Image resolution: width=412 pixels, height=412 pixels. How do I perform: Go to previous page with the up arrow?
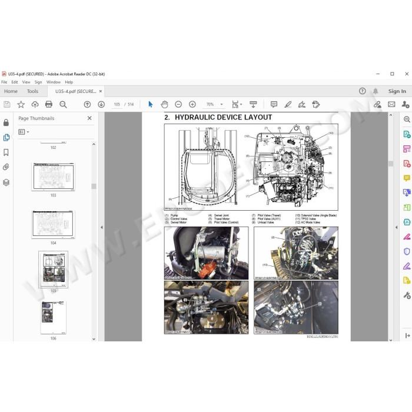click(x=87, y=105)
